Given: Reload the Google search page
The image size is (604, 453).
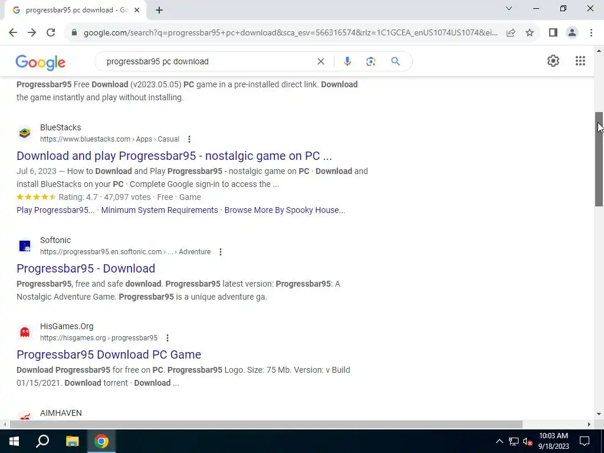Looking at the screenshot, I should 51,32.
